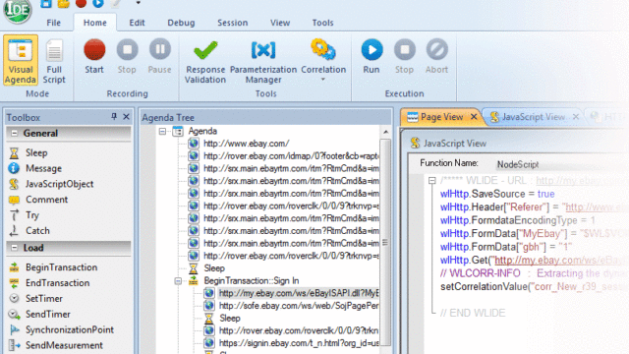The width and height of the screenshot is (629, 354).
Task: Click the Recording Stop button
Action: point(127,56)
